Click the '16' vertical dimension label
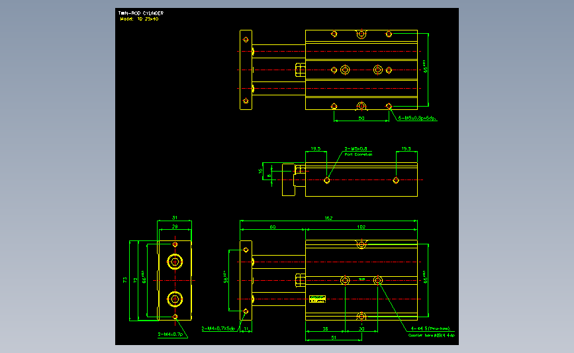574x353 pixels. coord(260,171)
